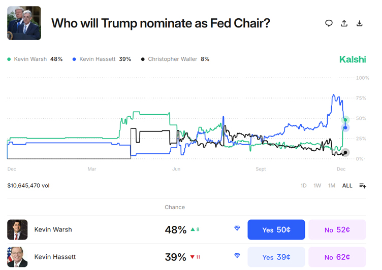
Task: Click diamond icon in Kevin Warsh row
Action: (237, 229)
